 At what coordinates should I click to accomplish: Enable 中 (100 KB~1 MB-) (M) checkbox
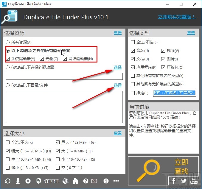(8, 160)
